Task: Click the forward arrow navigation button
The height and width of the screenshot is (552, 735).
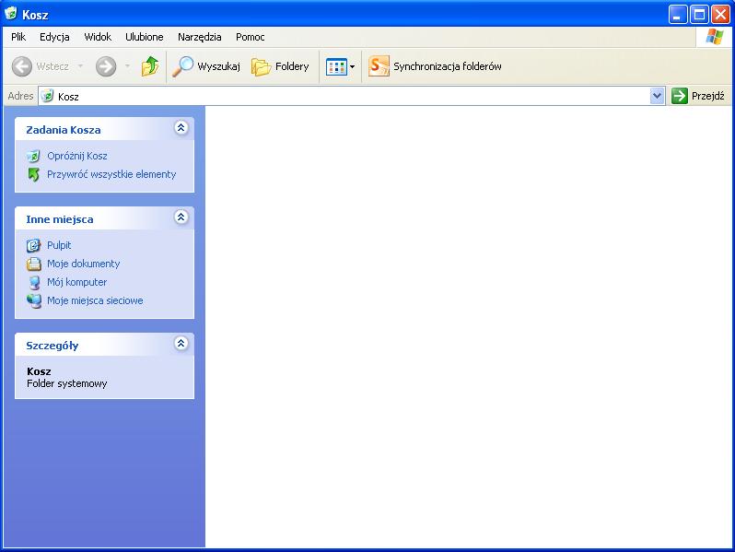Action: click(106, 66)
